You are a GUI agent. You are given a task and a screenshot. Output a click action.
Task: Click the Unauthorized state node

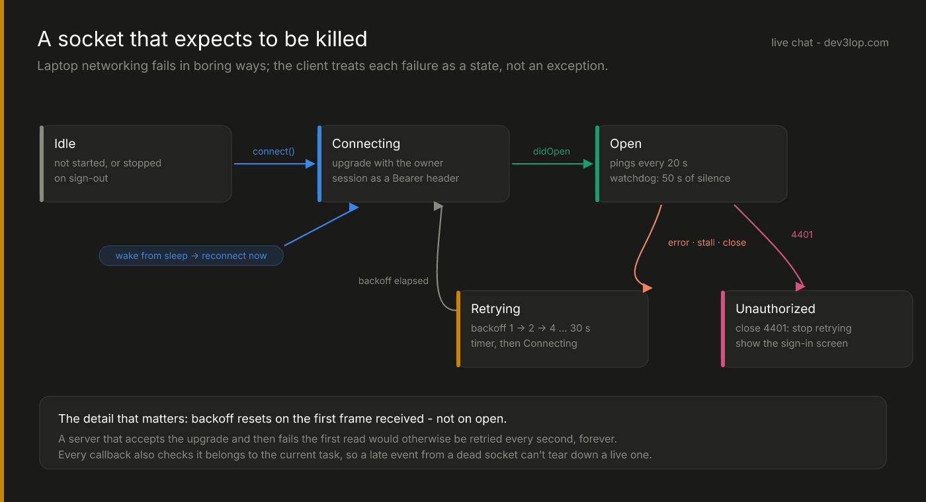coord(817,329)
